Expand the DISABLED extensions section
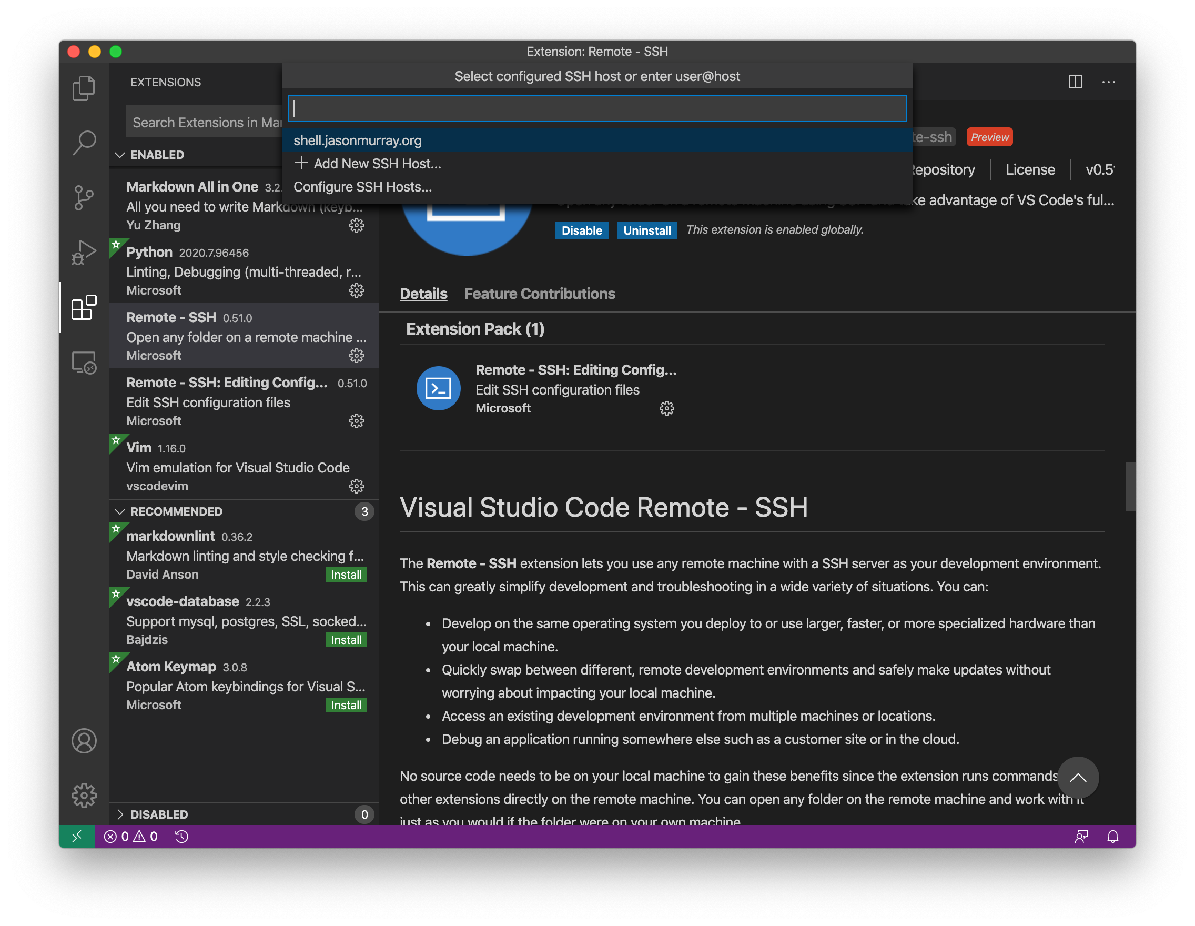Screen dimensions: 1195x926 (x=157, y=813)
